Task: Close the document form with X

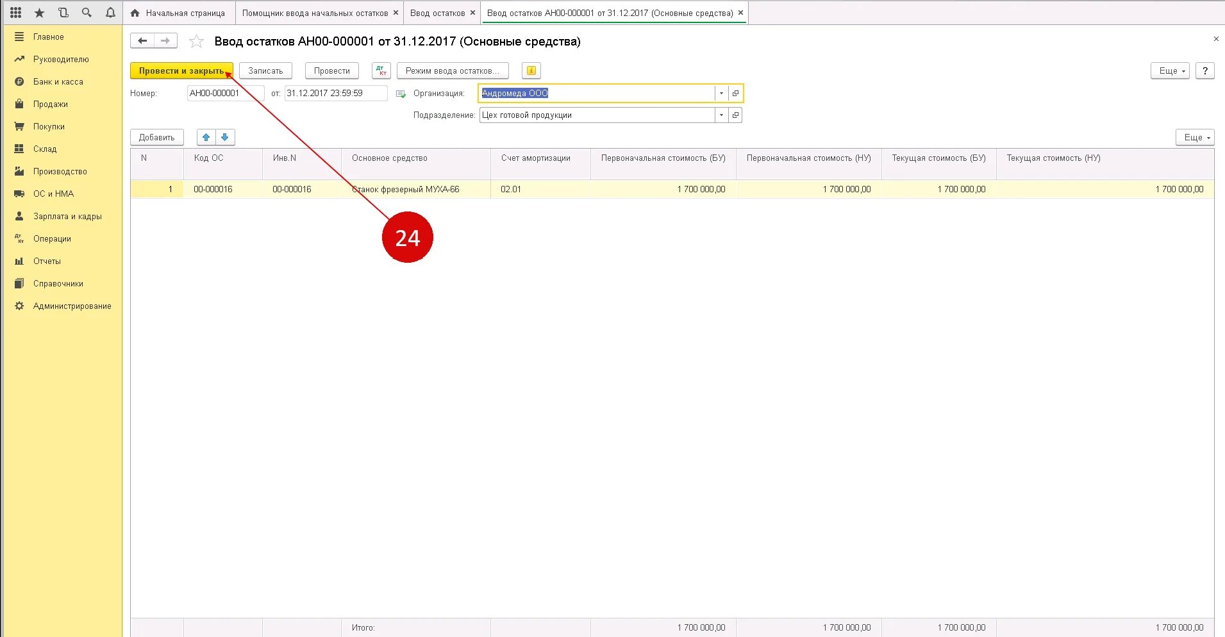Action: [x=1216, y=39]
